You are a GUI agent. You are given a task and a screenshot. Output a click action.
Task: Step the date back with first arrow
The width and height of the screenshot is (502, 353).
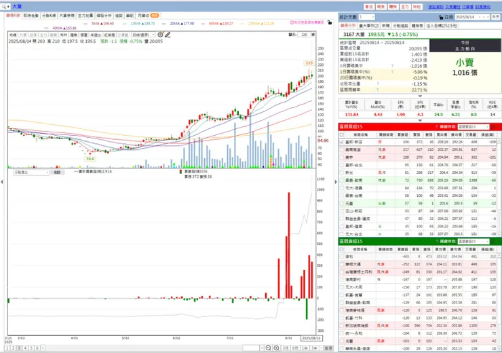[x=479, y=17]
